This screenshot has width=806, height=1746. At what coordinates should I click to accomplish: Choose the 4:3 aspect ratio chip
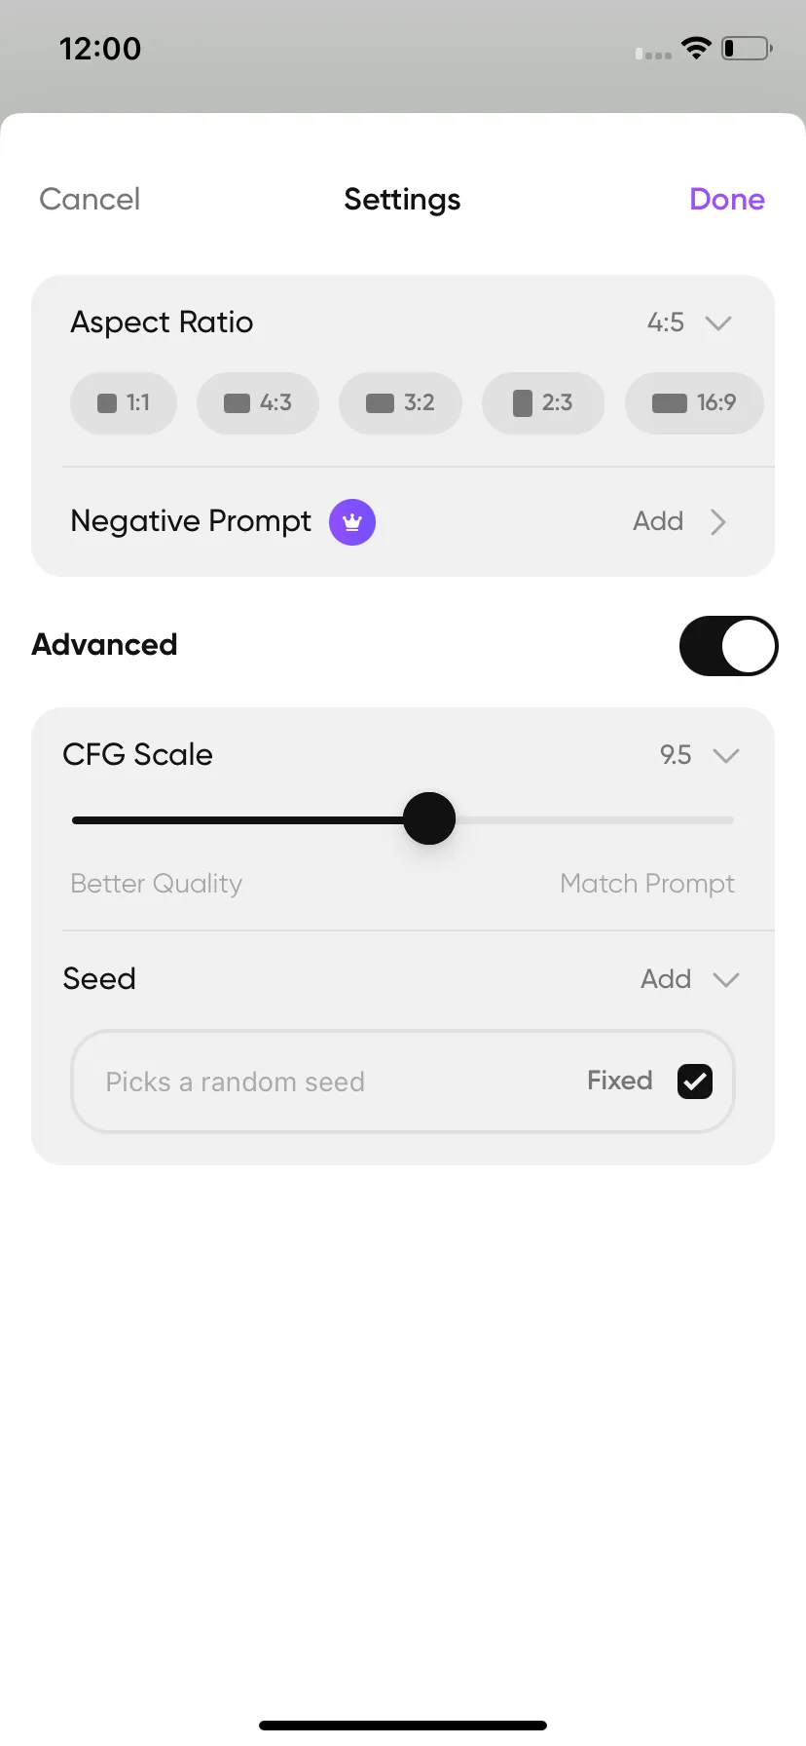pos(258,402)
